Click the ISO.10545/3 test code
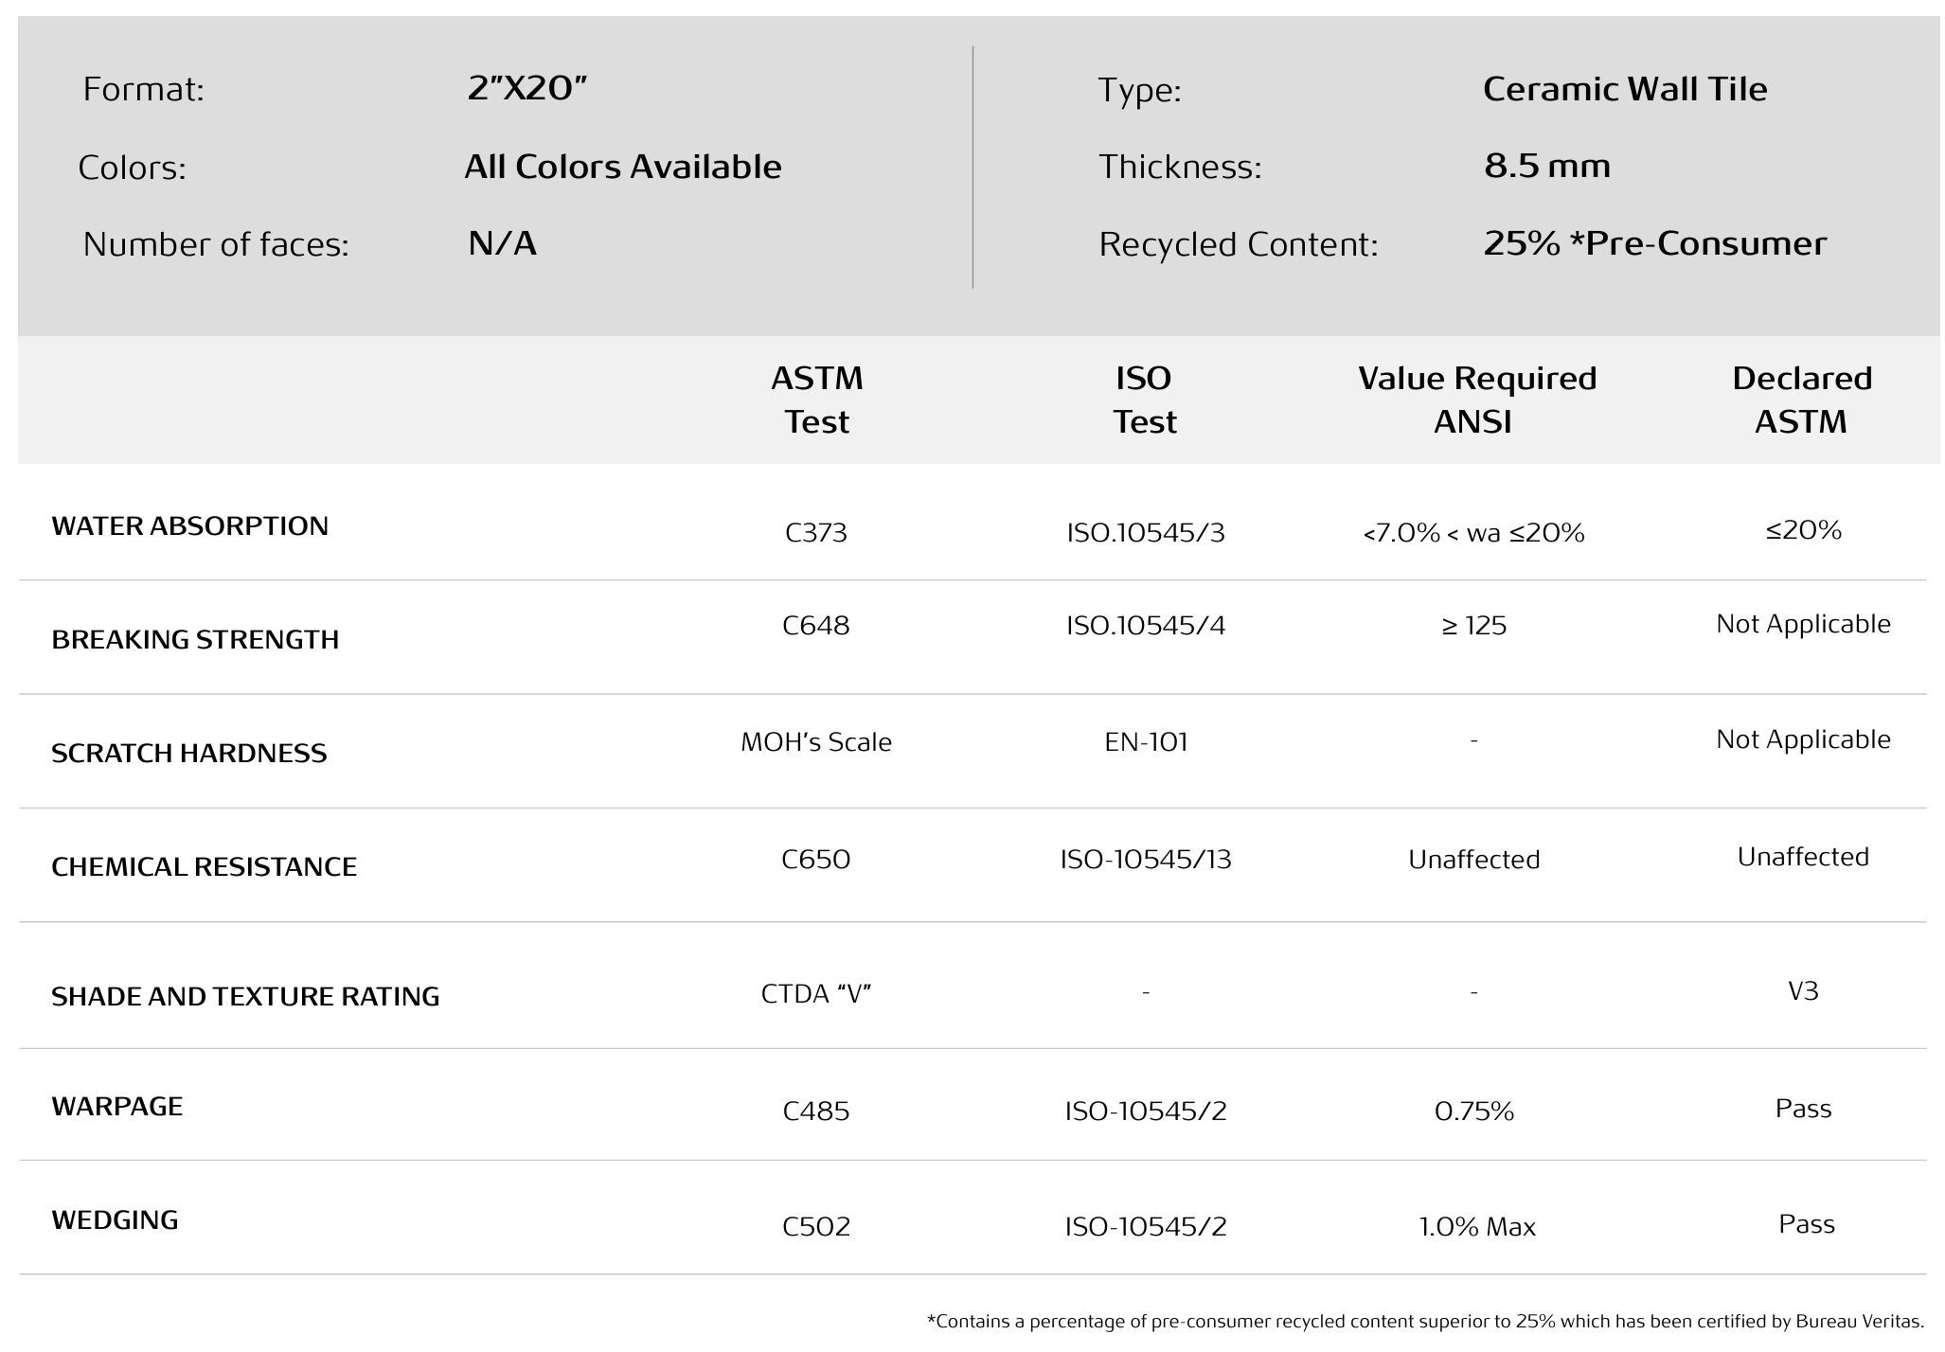 (1146, 533)
